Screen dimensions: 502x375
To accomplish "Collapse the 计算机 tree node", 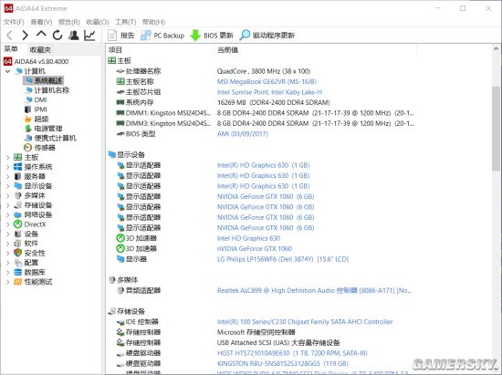I will point(7,71).
